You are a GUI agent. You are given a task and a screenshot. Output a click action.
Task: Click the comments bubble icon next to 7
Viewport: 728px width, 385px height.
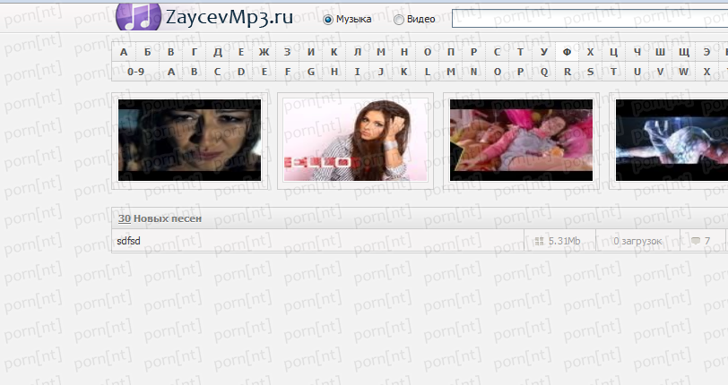(696, 241)
